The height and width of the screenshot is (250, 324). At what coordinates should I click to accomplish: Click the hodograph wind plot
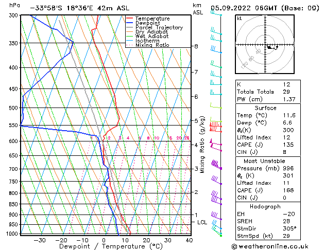pyautogui.click(x=265, y=44)
